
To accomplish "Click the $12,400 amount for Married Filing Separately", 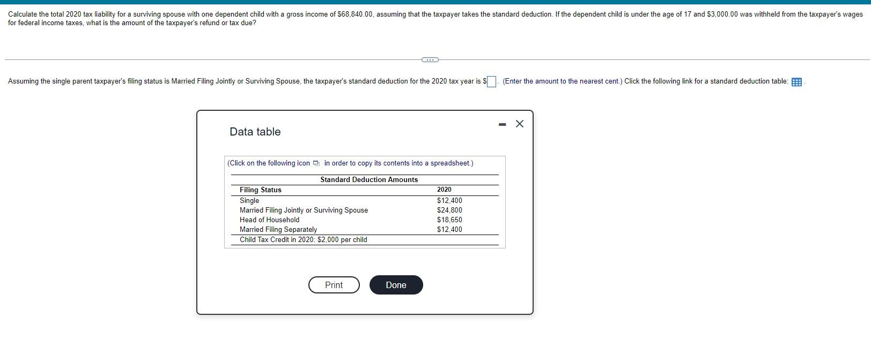I will (x=449, y=229).
